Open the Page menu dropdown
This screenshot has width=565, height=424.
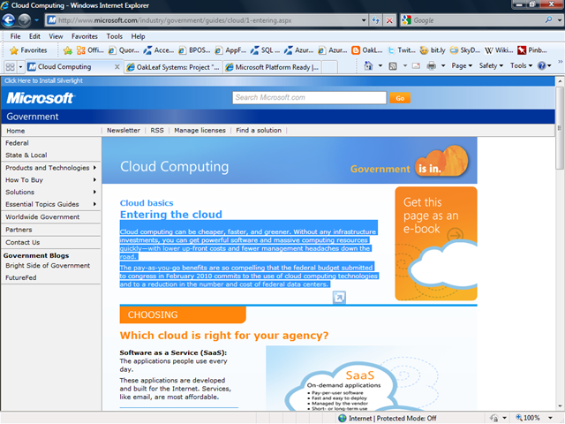tap(462, 65)
